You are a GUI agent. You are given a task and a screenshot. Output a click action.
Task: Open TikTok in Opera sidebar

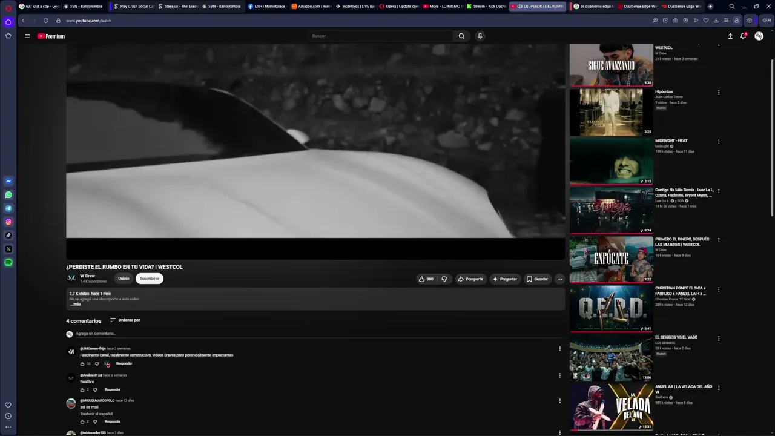click(x=8, y=236)
